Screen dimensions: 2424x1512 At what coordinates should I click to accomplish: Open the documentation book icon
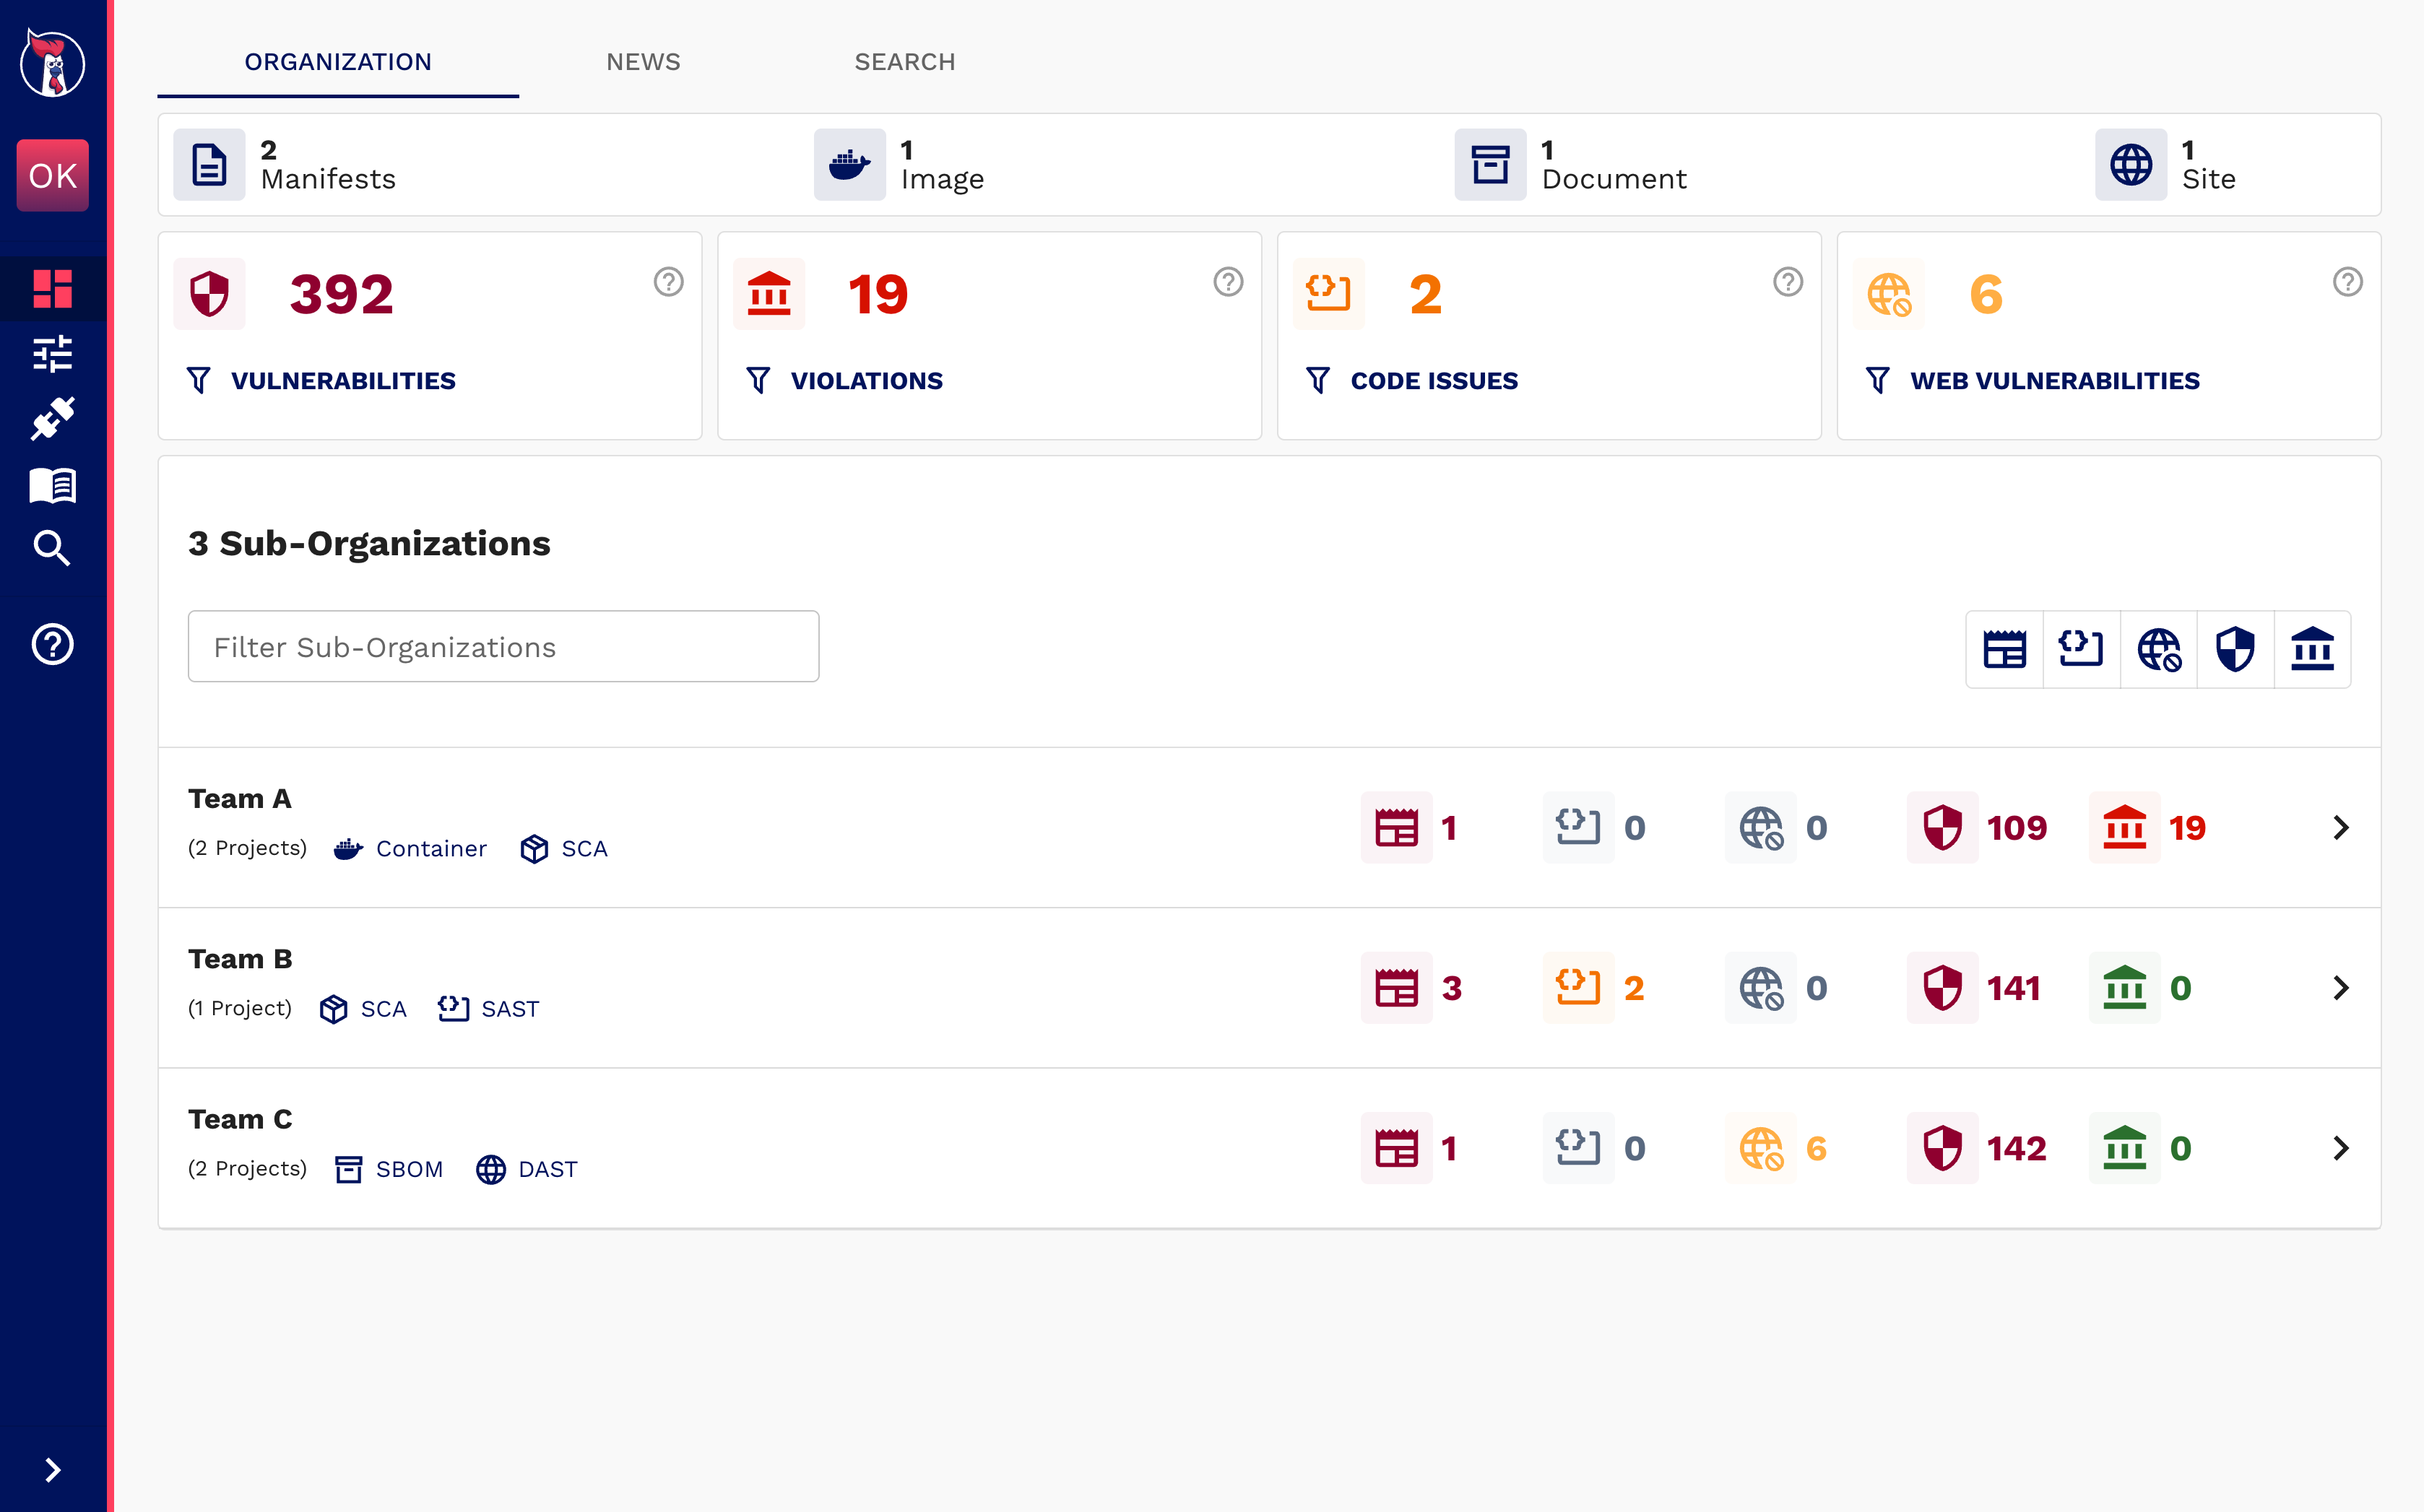[x=52, y=485]
